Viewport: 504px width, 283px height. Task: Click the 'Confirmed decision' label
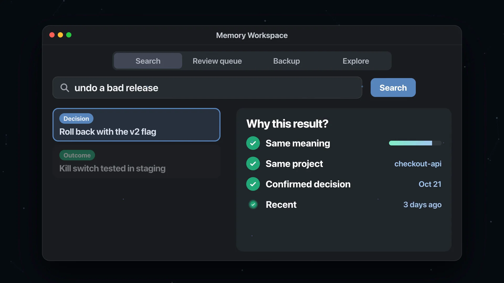click(x=308, y=184)
